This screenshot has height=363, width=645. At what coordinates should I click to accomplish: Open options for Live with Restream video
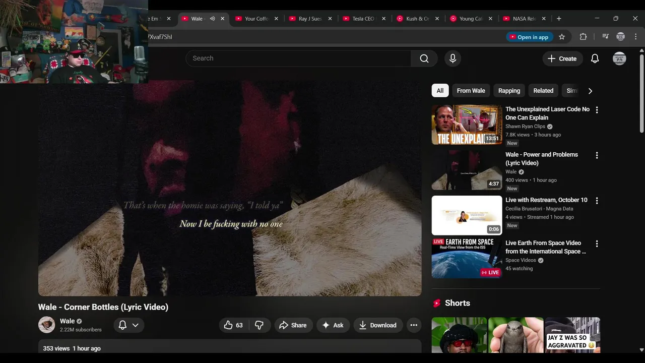click(597, 201)
